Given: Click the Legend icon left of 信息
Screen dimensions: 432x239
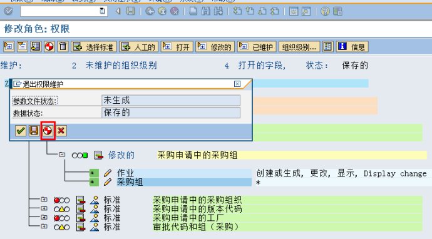Looking at the screenshot, I should tap(327, 46).
